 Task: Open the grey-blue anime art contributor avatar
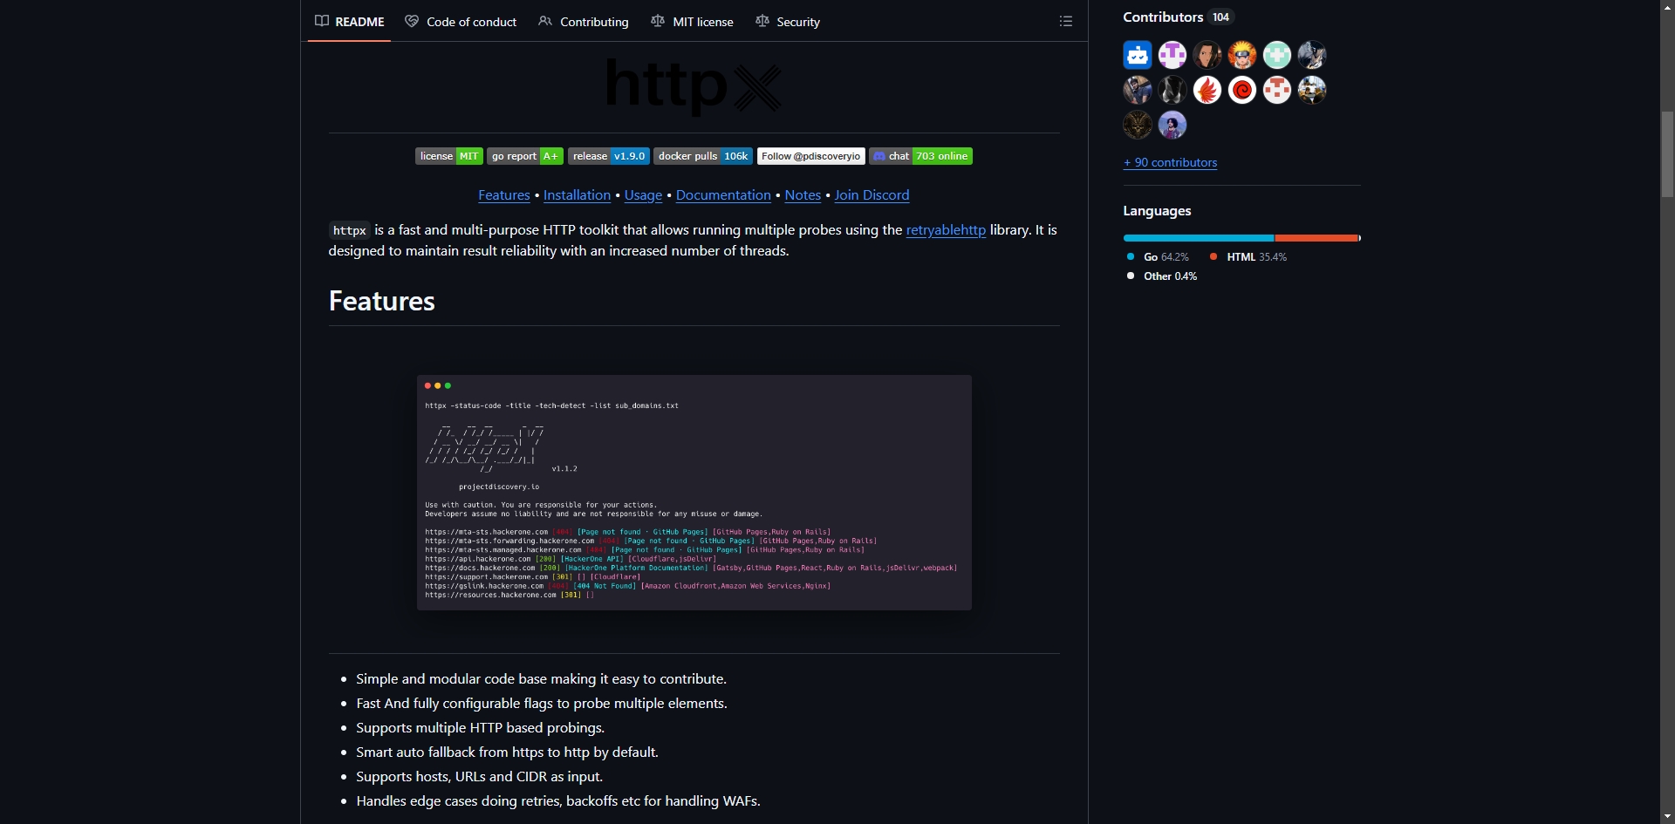[x=1312, y=55]
